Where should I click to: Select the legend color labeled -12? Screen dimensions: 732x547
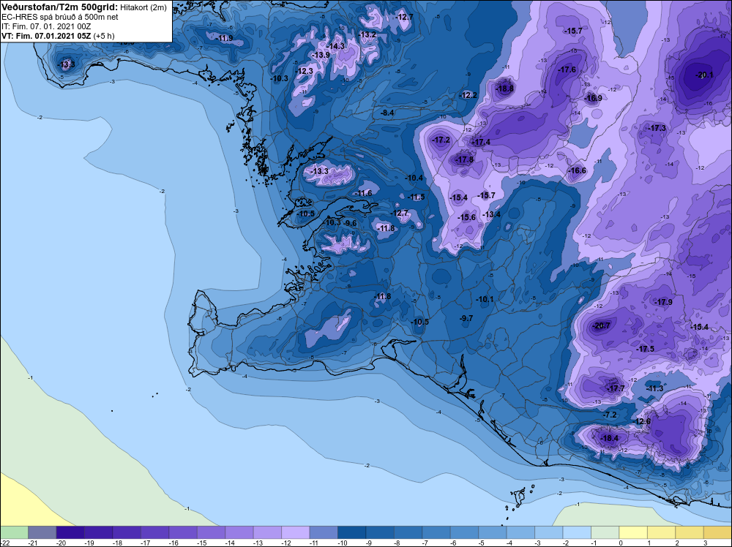(x=296, y=532)
